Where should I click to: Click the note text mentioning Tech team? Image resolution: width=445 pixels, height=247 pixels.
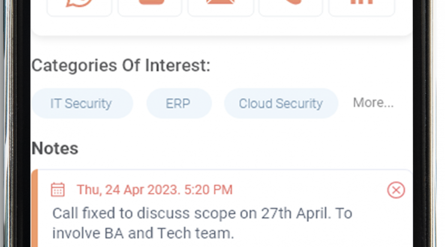click(202, 223)
